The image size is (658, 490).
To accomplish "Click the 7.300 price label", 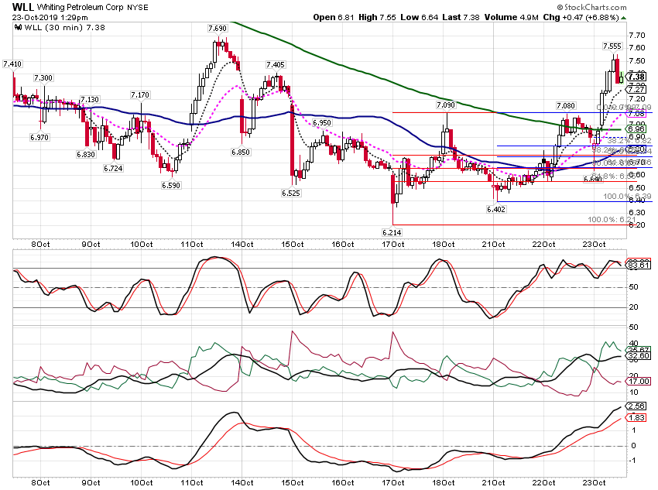I will (43, 77).
